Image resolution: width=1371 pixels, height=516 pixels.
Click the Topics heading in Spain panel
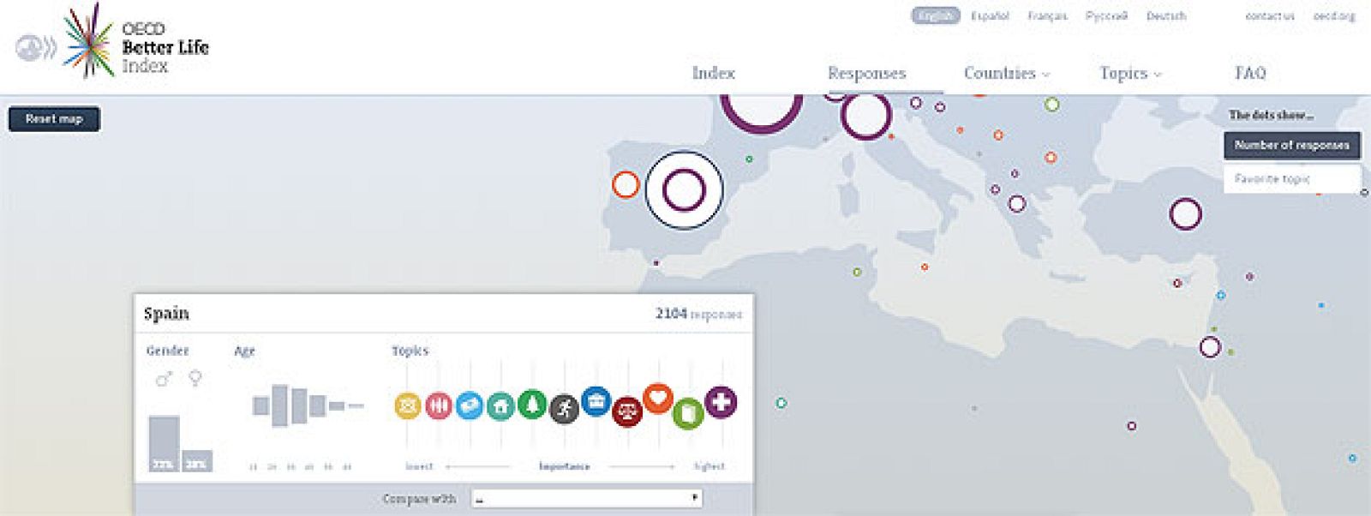(x=410, y=351)
